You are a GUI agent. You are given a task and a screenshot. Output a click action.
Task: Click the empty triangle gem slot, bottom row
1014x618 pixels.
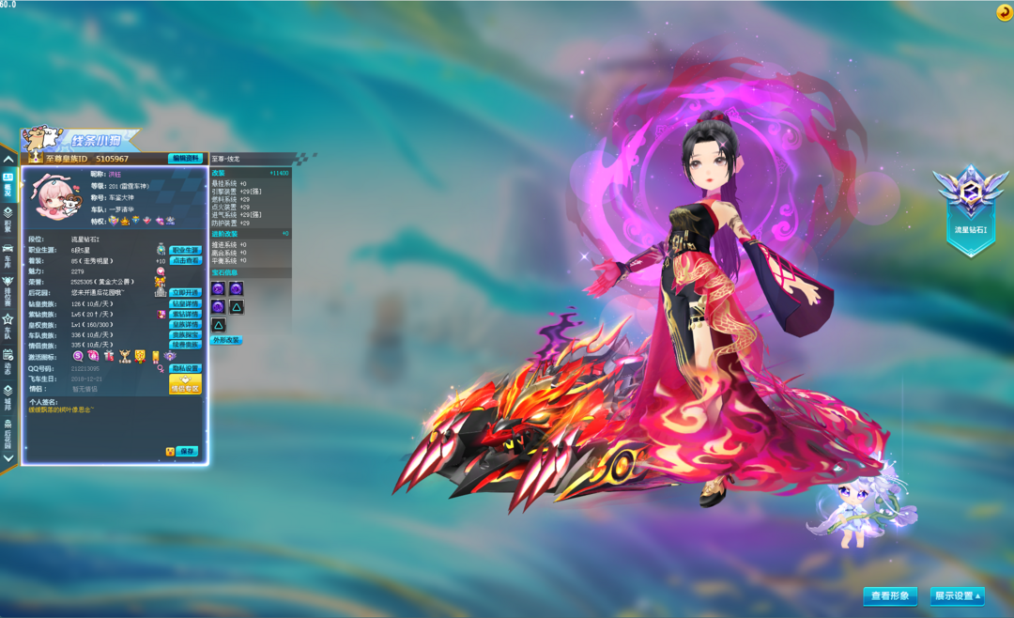coord(219,325)
